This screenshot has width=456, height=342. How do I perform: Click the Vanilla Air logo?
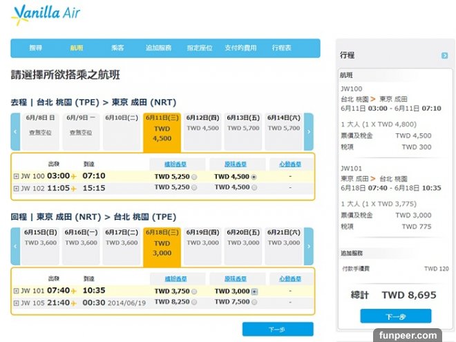44,15
